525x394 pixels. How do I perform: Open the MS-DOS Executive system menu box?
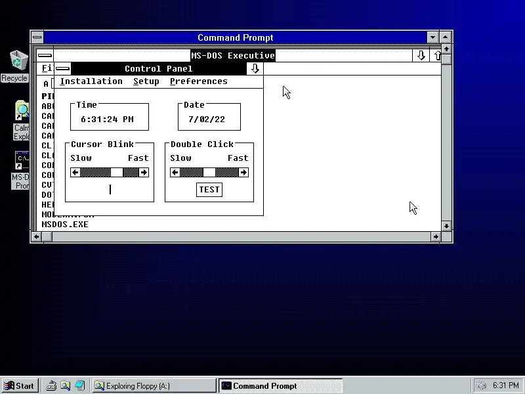[45, 55]
